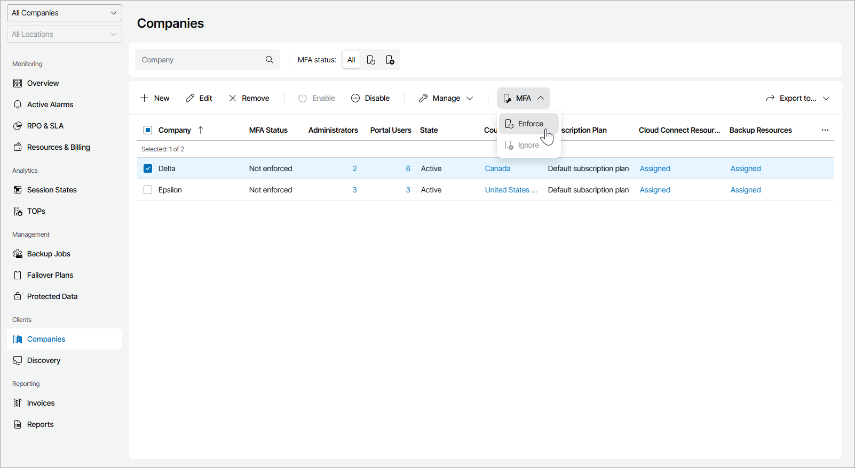Click the Invoices icon
This screenshot has height=468, width=855.
click(18, 403)
